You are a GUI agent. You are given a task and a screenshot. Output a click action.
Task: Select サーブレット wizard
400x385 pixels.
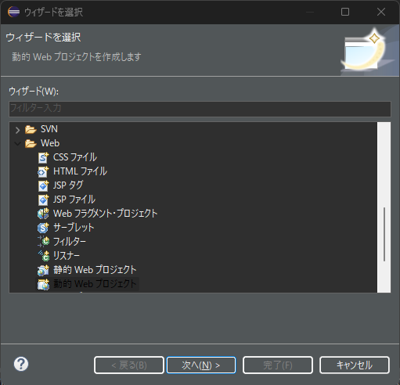click(74, 228)
